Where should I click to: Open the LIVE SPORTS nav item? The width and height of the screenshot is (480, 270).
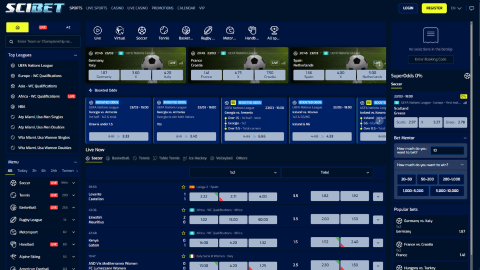pos(96,8)
